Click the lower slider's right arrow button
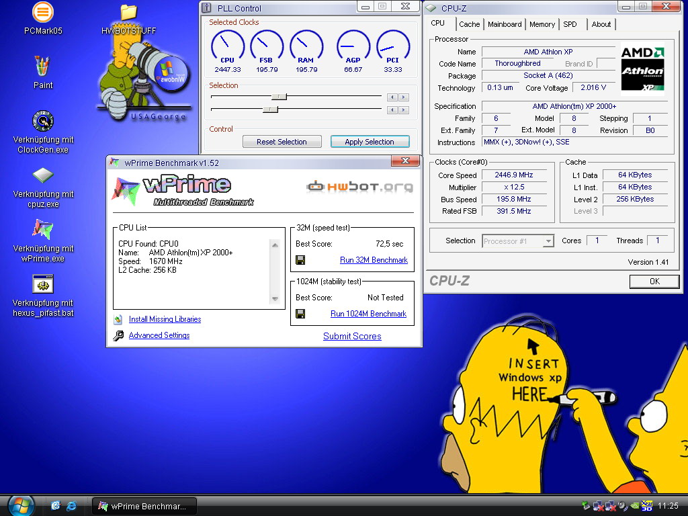Screen dimensions: 688x516 [404, 110]
